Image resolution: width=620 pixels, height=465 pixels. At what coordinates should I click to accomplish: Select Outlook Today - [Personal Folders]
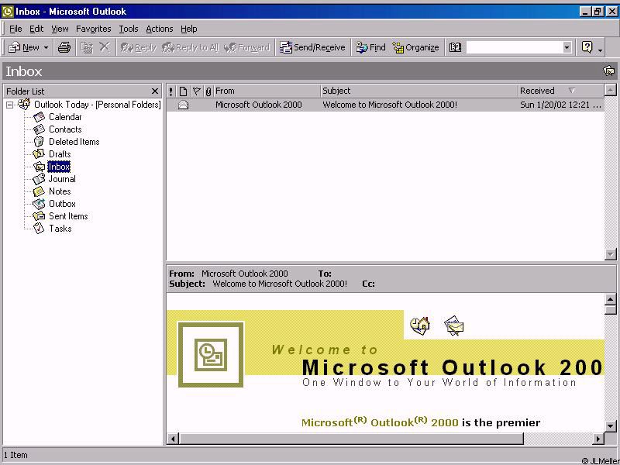pos(98,105)
